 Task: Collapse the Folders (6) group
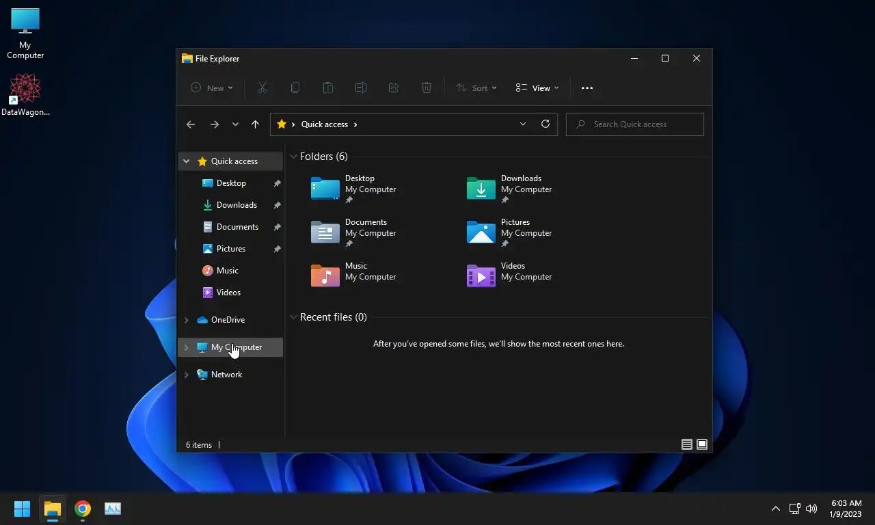click(293, 157)
